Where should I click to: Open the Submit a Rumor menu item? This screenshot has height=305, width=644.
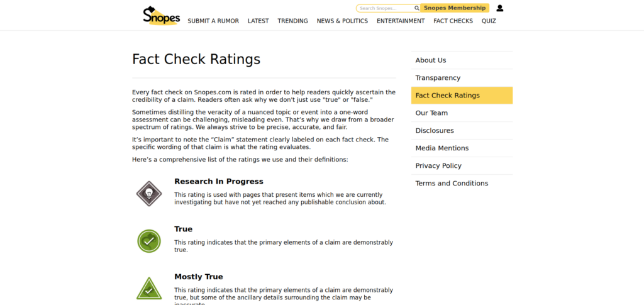pyautogui.click(x=213, y=21)
